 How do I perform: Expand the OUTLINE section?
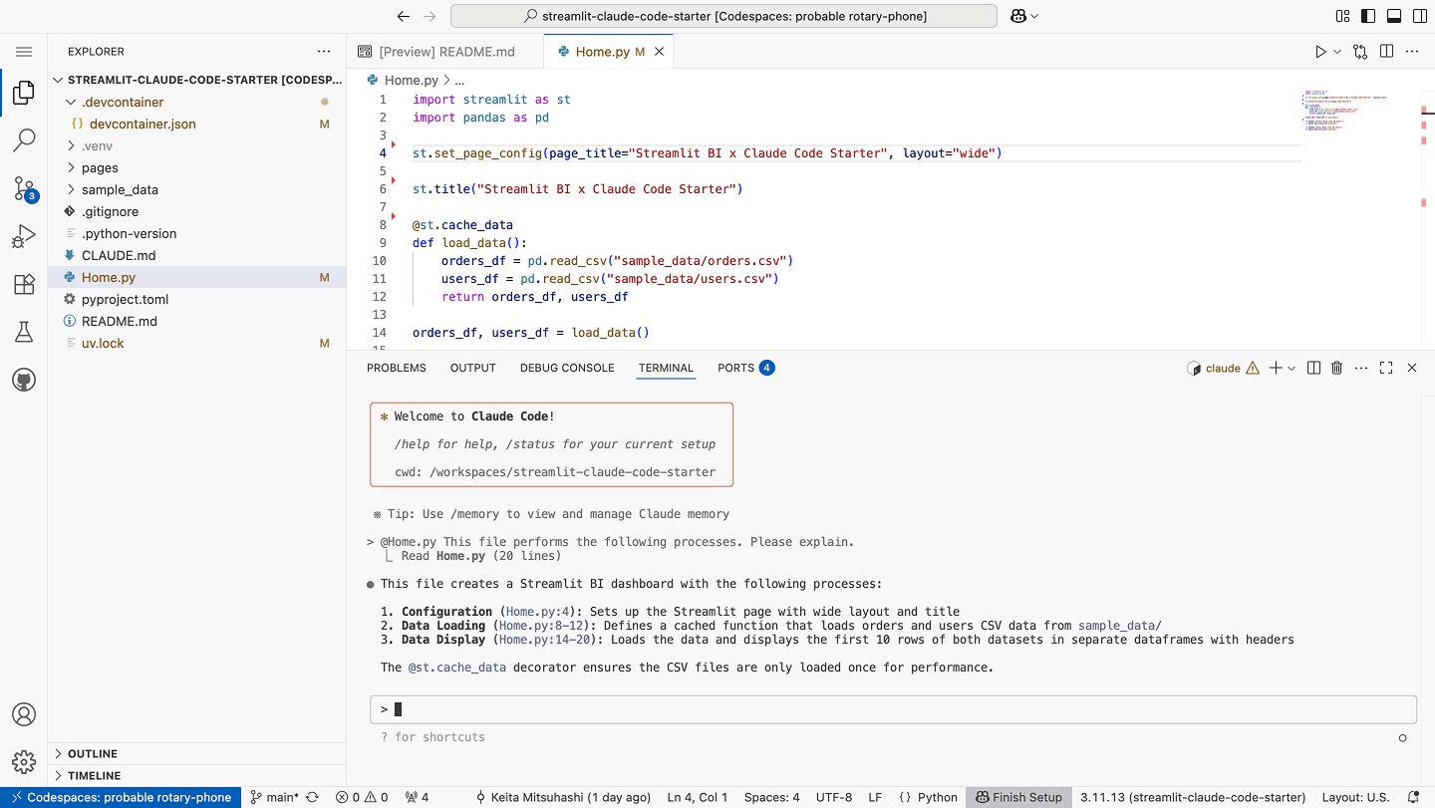[x=92, y=754]
